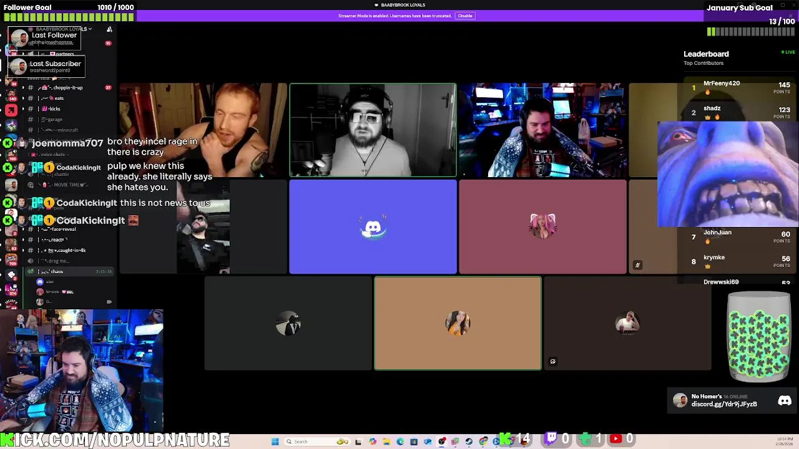Click muted icon on the partially hidden right tile
799x449 pixels.
pyautogui.click(x=637, y=265)
